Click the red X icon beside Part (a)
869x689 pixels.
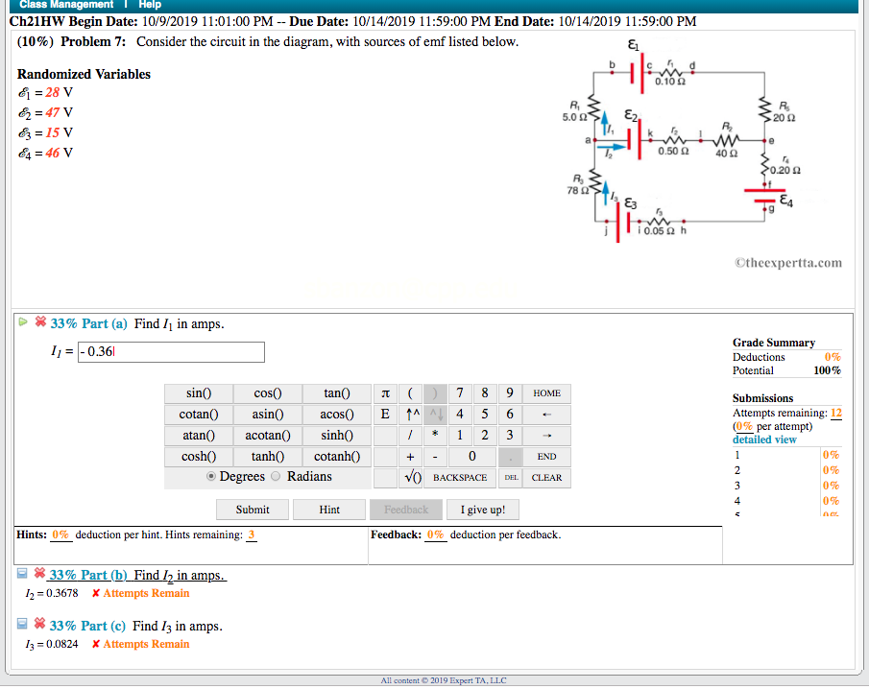click(39, 322)
